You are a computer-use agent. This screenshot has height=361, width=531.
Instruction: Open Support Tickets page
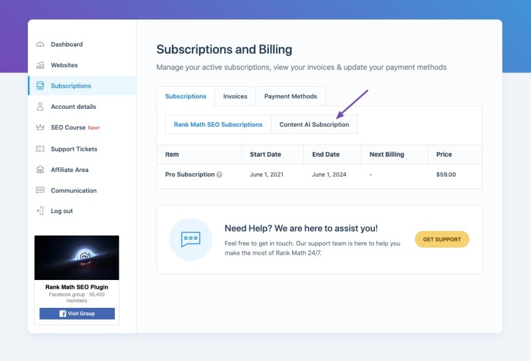click(x=74, y=149)
